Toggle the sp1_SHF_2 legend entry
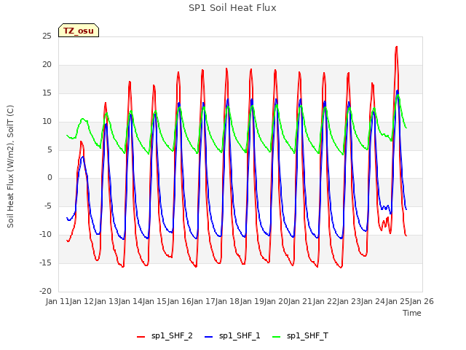 [x=165, y=336]
